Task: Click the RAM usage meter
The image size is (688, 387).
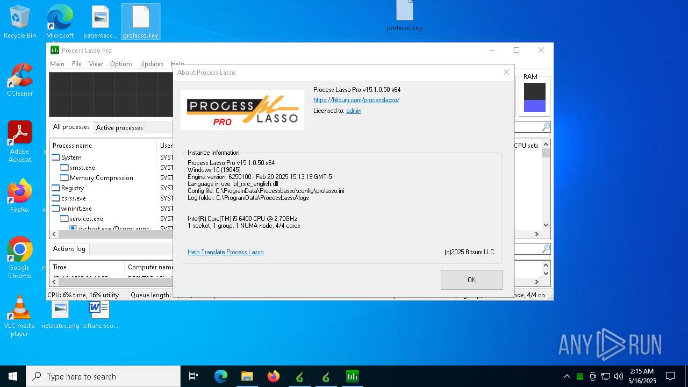Action: (534, 97)
